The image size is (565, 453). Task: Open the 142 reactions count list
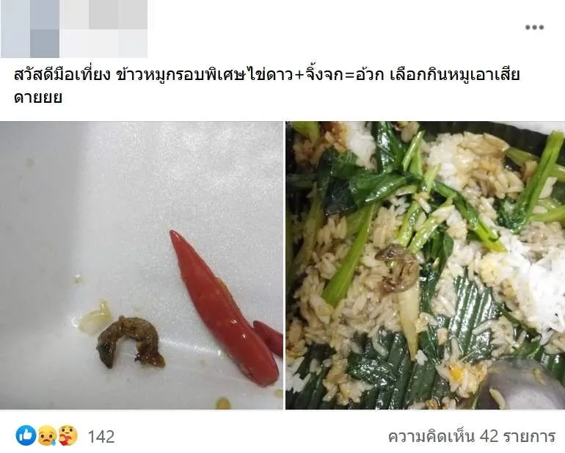(x=101, y=437)
